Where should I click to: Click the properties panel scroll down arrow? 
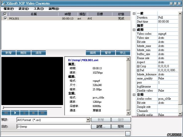[x=180, y=114]
